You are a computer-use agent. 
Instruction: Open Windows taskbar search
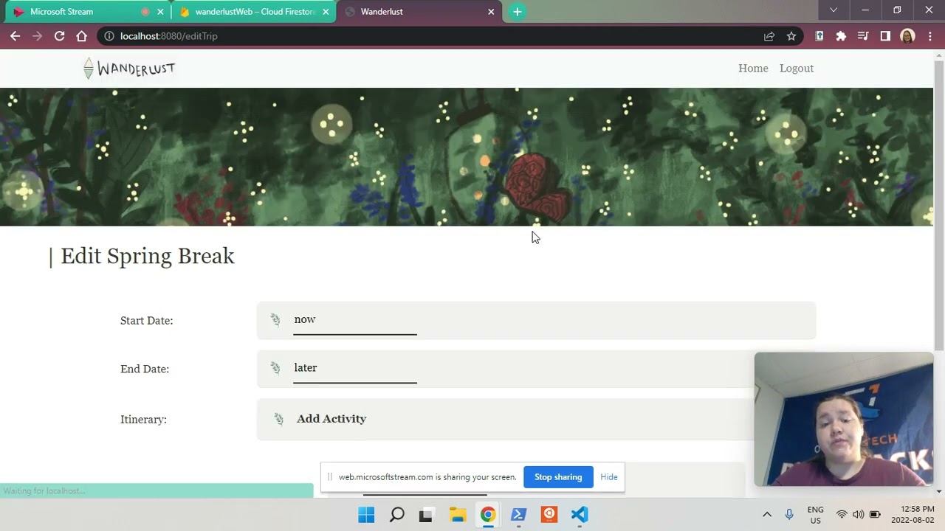tap(396, 515)
